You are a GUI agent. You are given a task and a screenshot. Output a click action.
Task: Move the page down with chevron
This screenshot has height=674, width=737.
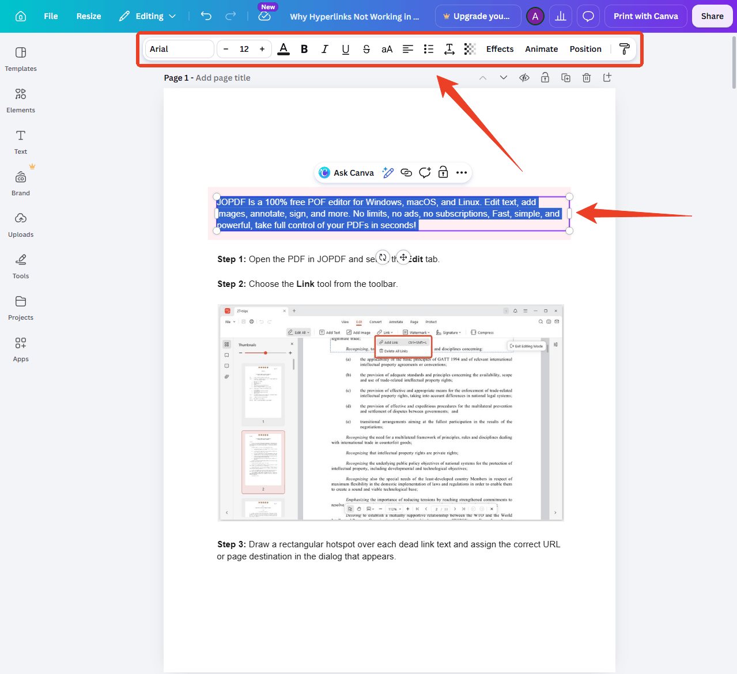tap(504, 78)
